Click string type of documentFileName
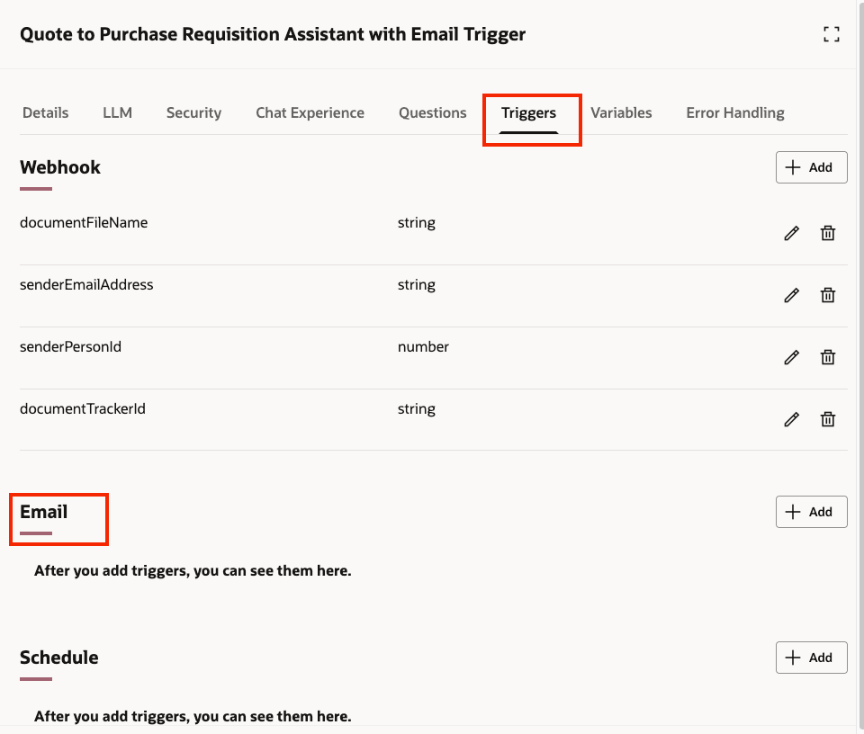864x734 pixels. coord(417,223)
